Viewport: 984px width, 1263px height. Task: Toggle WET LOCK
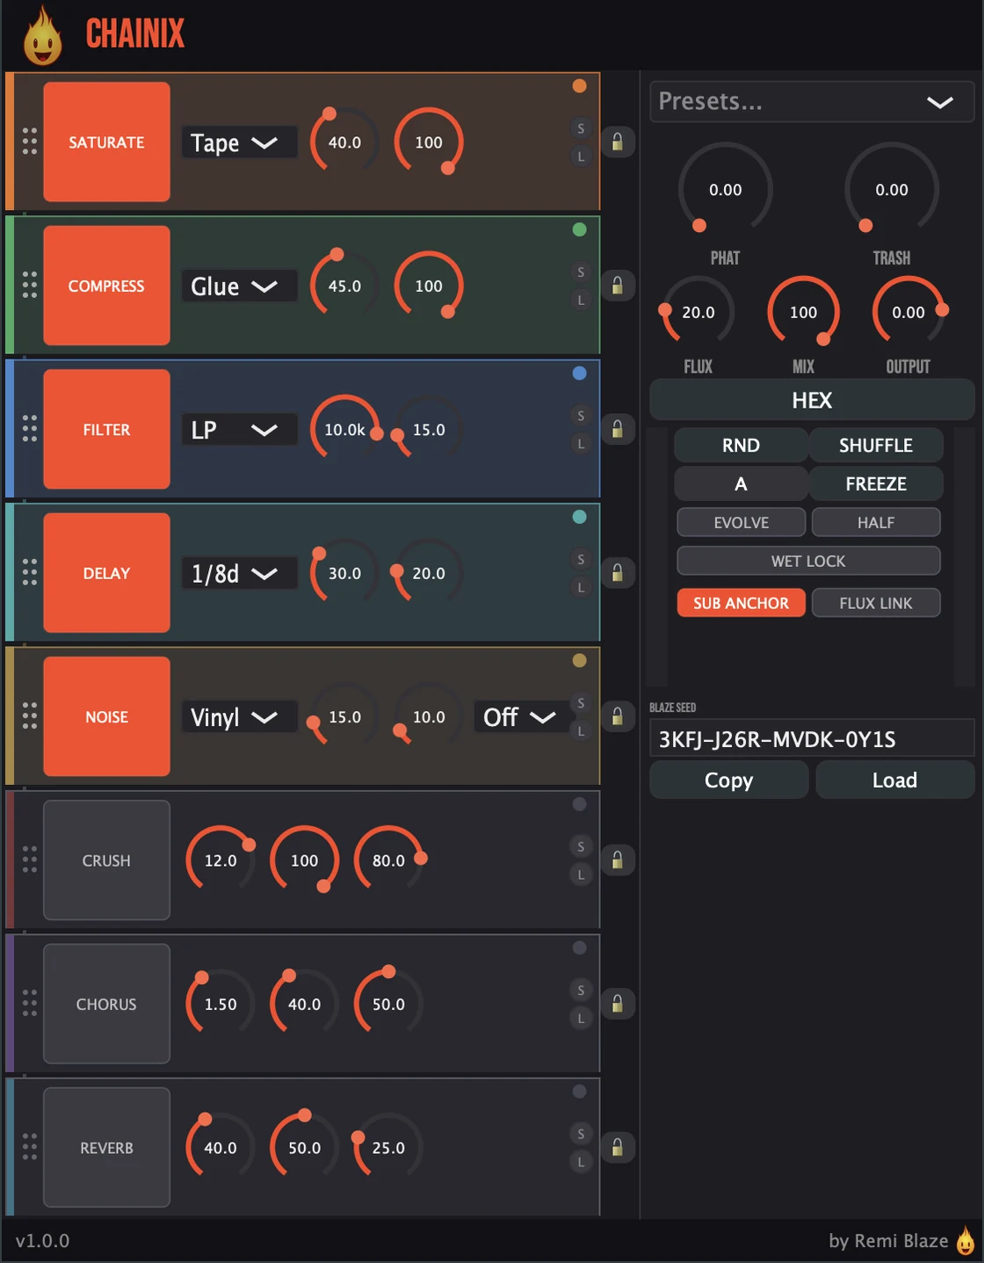click(x=808, y=561)
